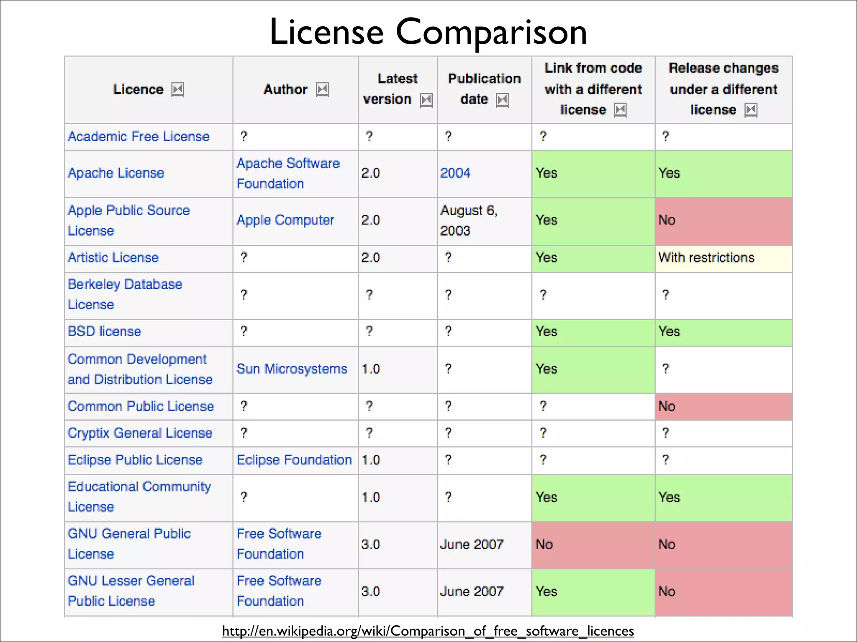The height and width of the screenshot is (642, 857).
Task: Select version '1.0' in Common Development row
Action: tap(371, 369)
